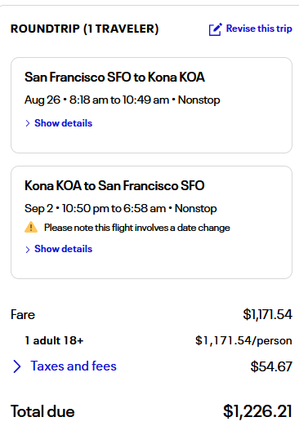Select the Kona KOA to San Francisco SFO title
The height and width of the screenshot is (426, 299).
tap(114, 185)
